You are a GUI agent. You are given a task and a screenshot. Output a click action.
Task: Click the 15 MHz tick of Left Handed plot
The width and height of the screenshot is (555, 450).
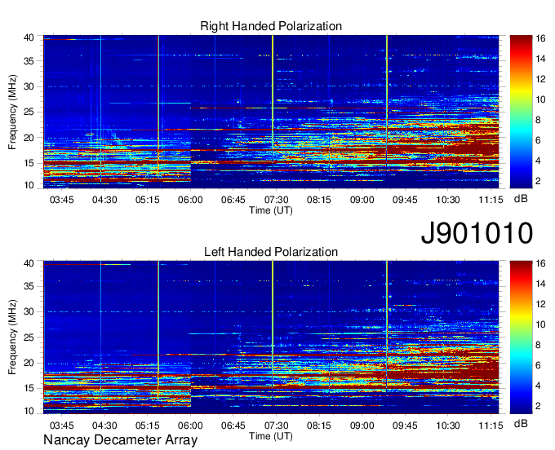pos(29,388)
